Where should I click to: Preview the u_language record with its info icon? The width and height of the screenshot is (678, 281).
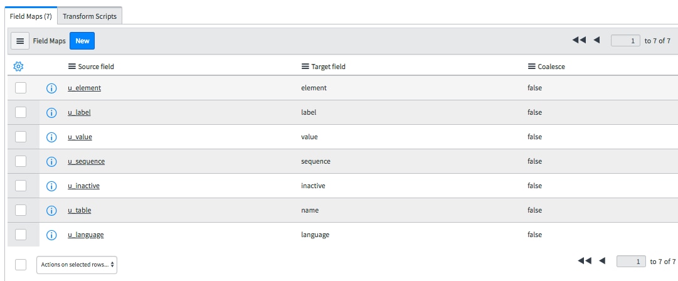tap(51, 235)
